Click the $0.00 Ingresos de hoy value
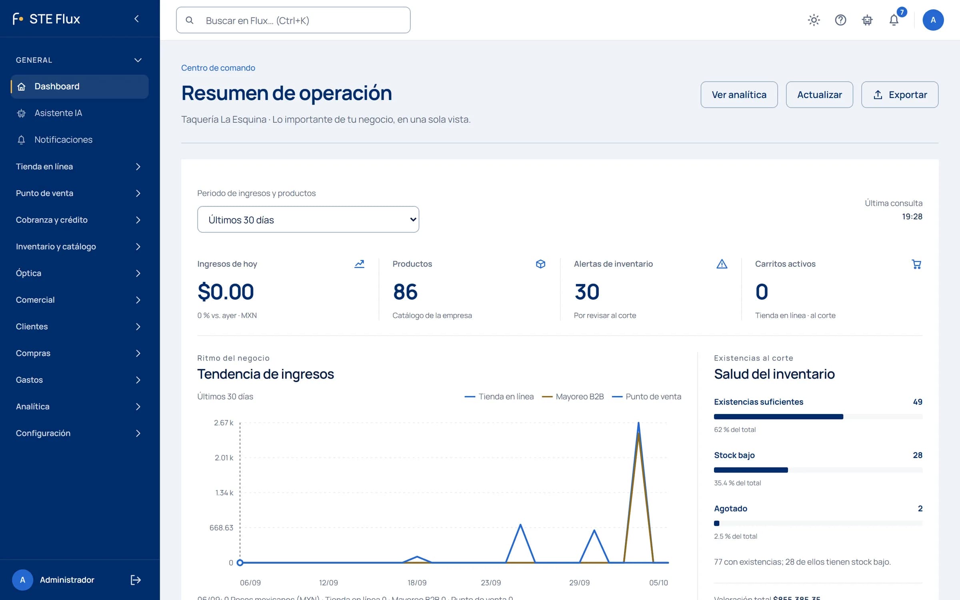The width and height of the screenshot is (960, 600). tap(226, 291)
